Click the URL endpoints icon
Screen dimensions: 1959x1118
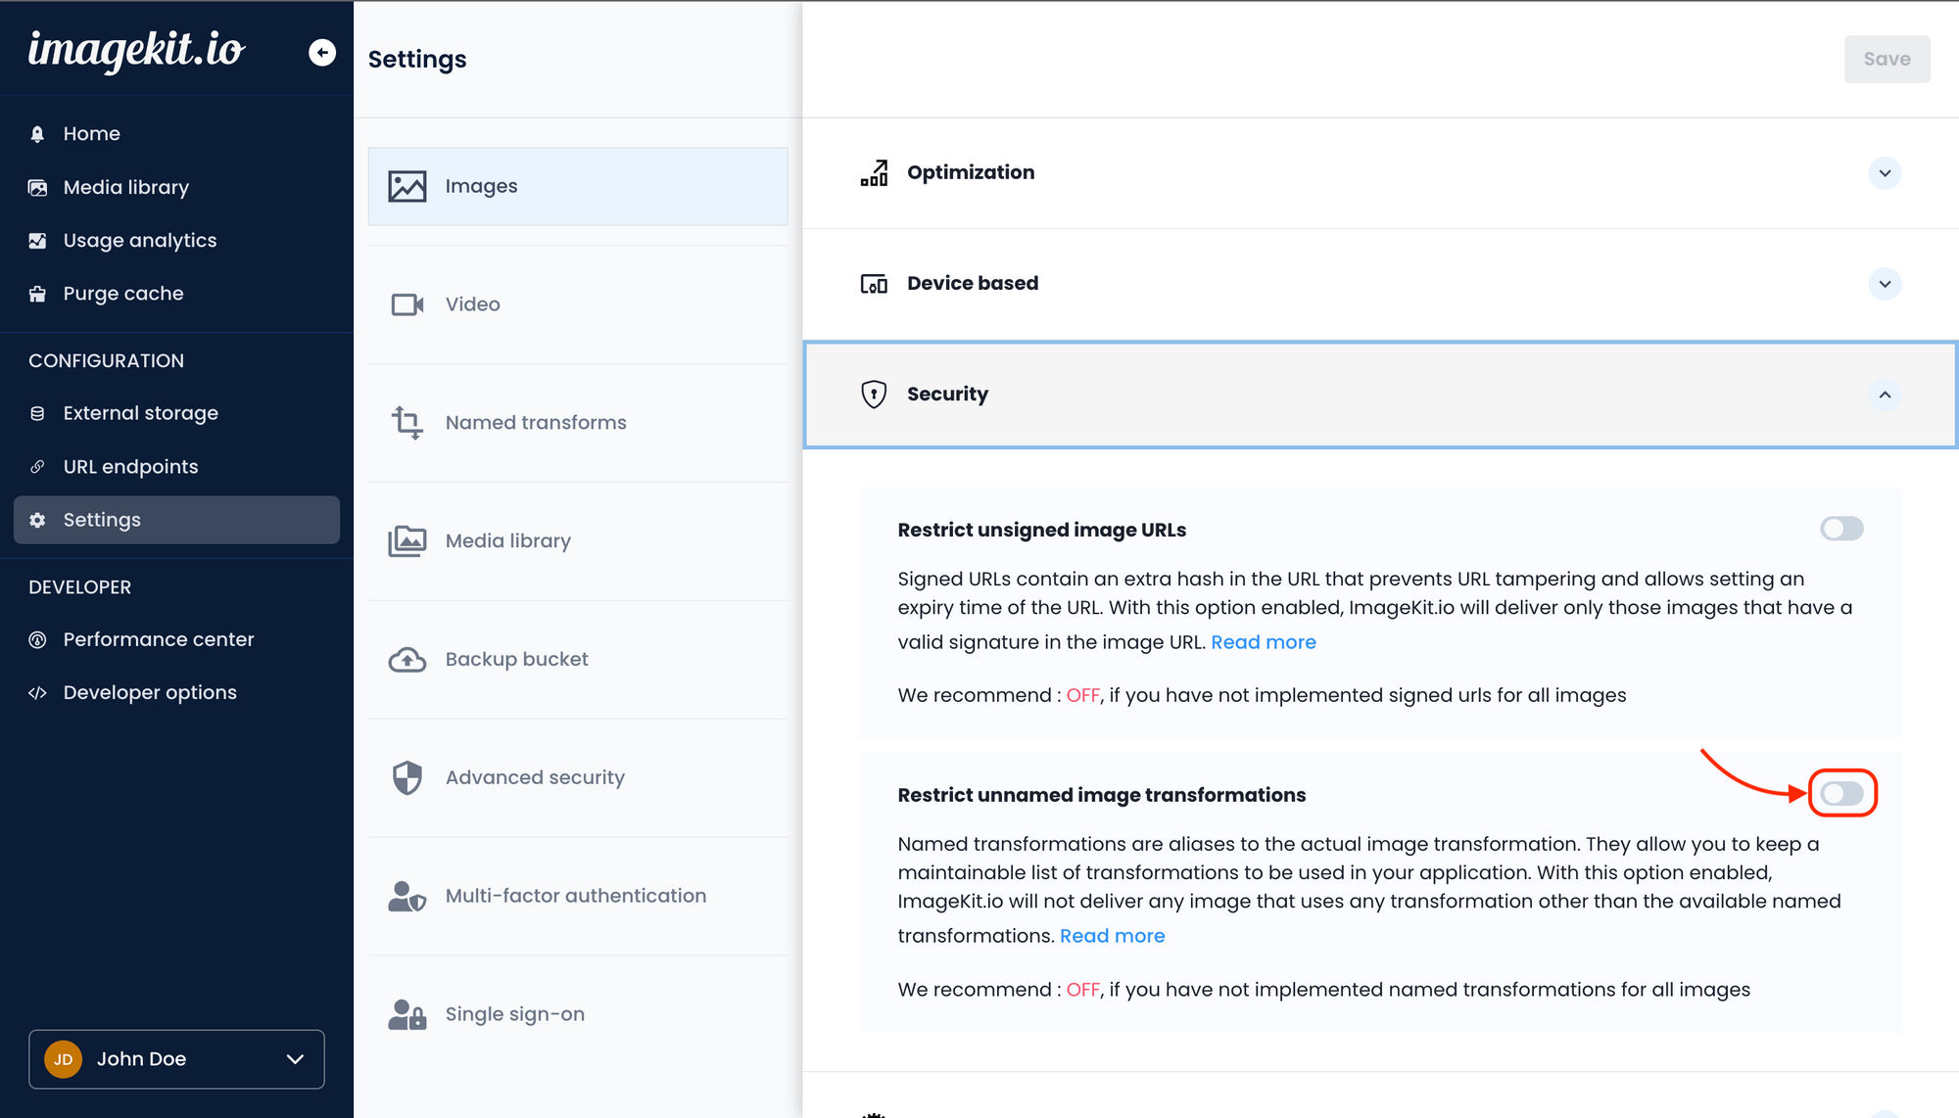pos(36,465)
